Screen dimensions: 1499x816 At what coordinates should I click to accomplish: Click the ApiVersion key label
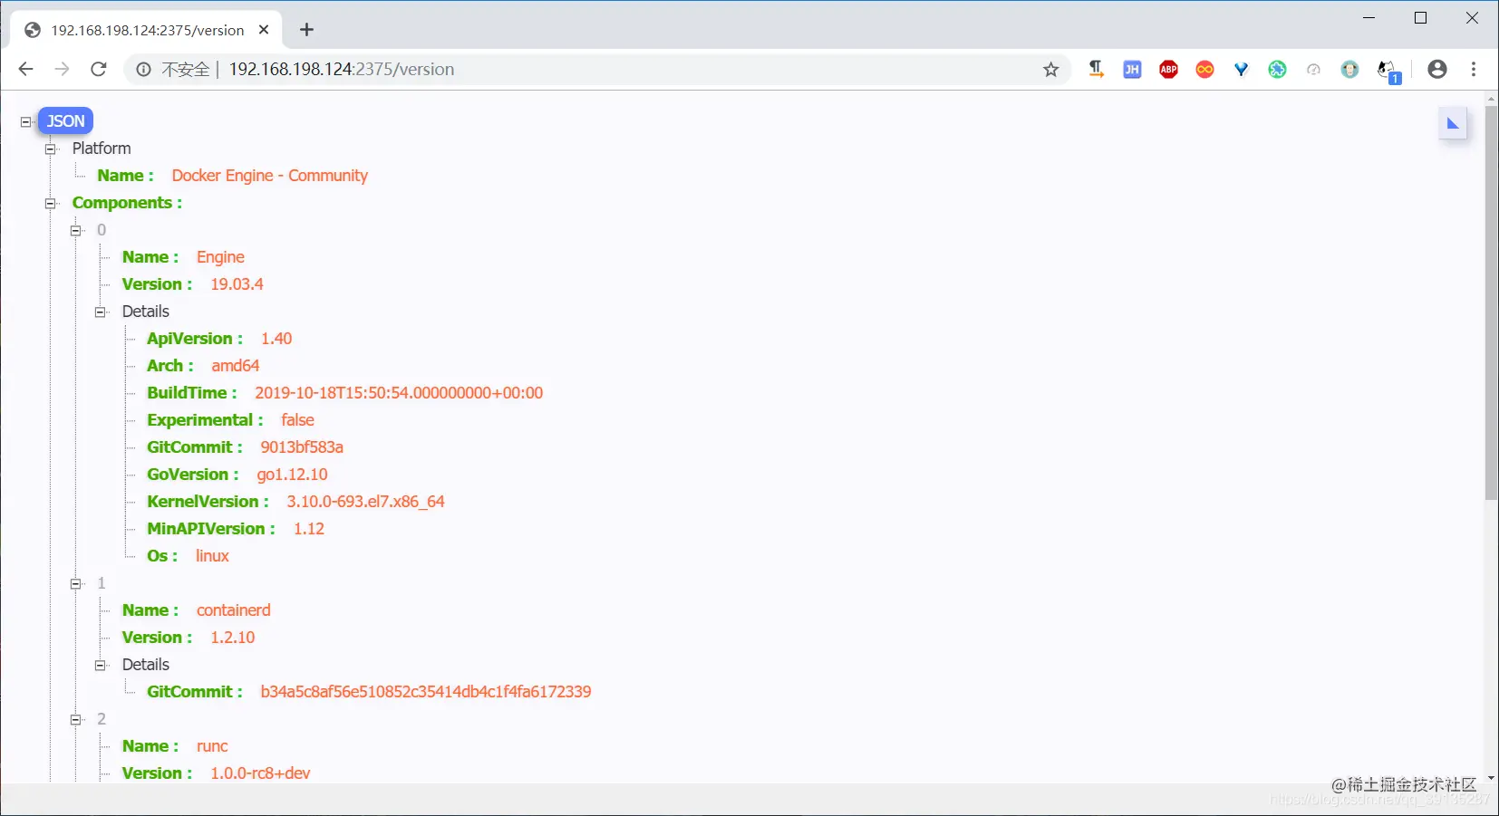[195, 339]
